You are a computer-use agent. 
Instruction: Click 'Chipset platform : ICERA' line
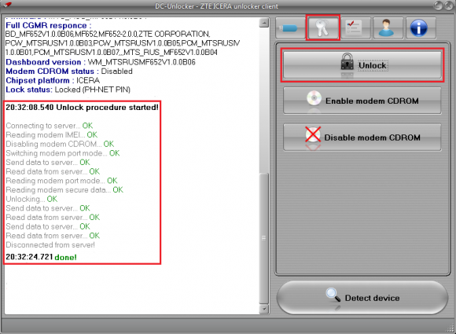pos(53,80)
